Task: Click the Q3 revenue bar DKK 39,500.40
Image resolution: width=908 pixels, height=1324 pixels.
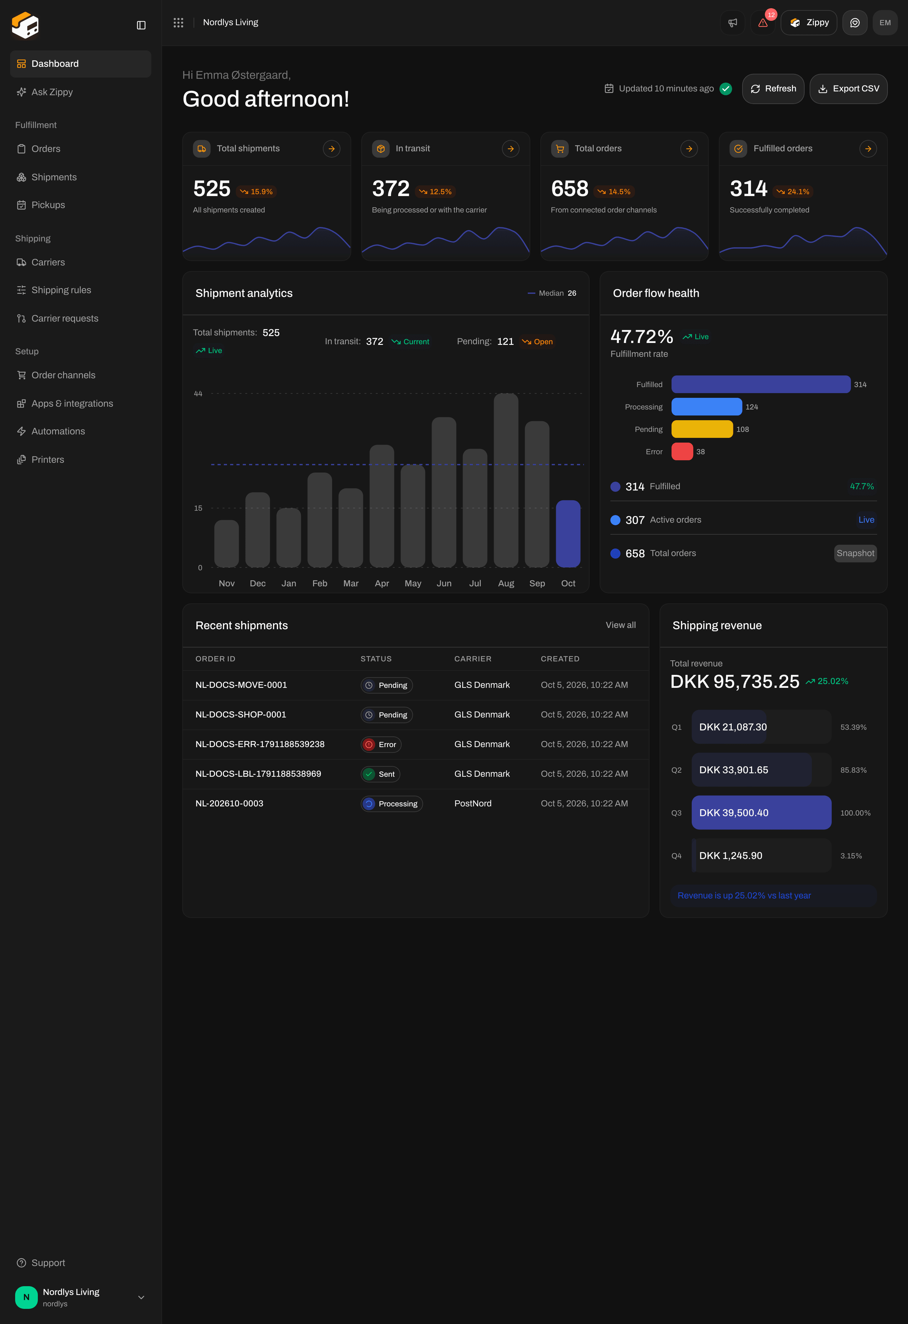Action: (x=761, y=812)
